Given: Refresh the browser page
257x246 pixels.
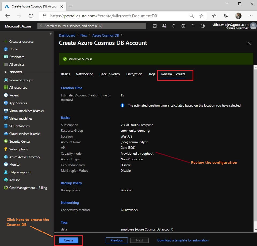Looking at the screenshot, I should pyautogui.click(x=31, y=16).
